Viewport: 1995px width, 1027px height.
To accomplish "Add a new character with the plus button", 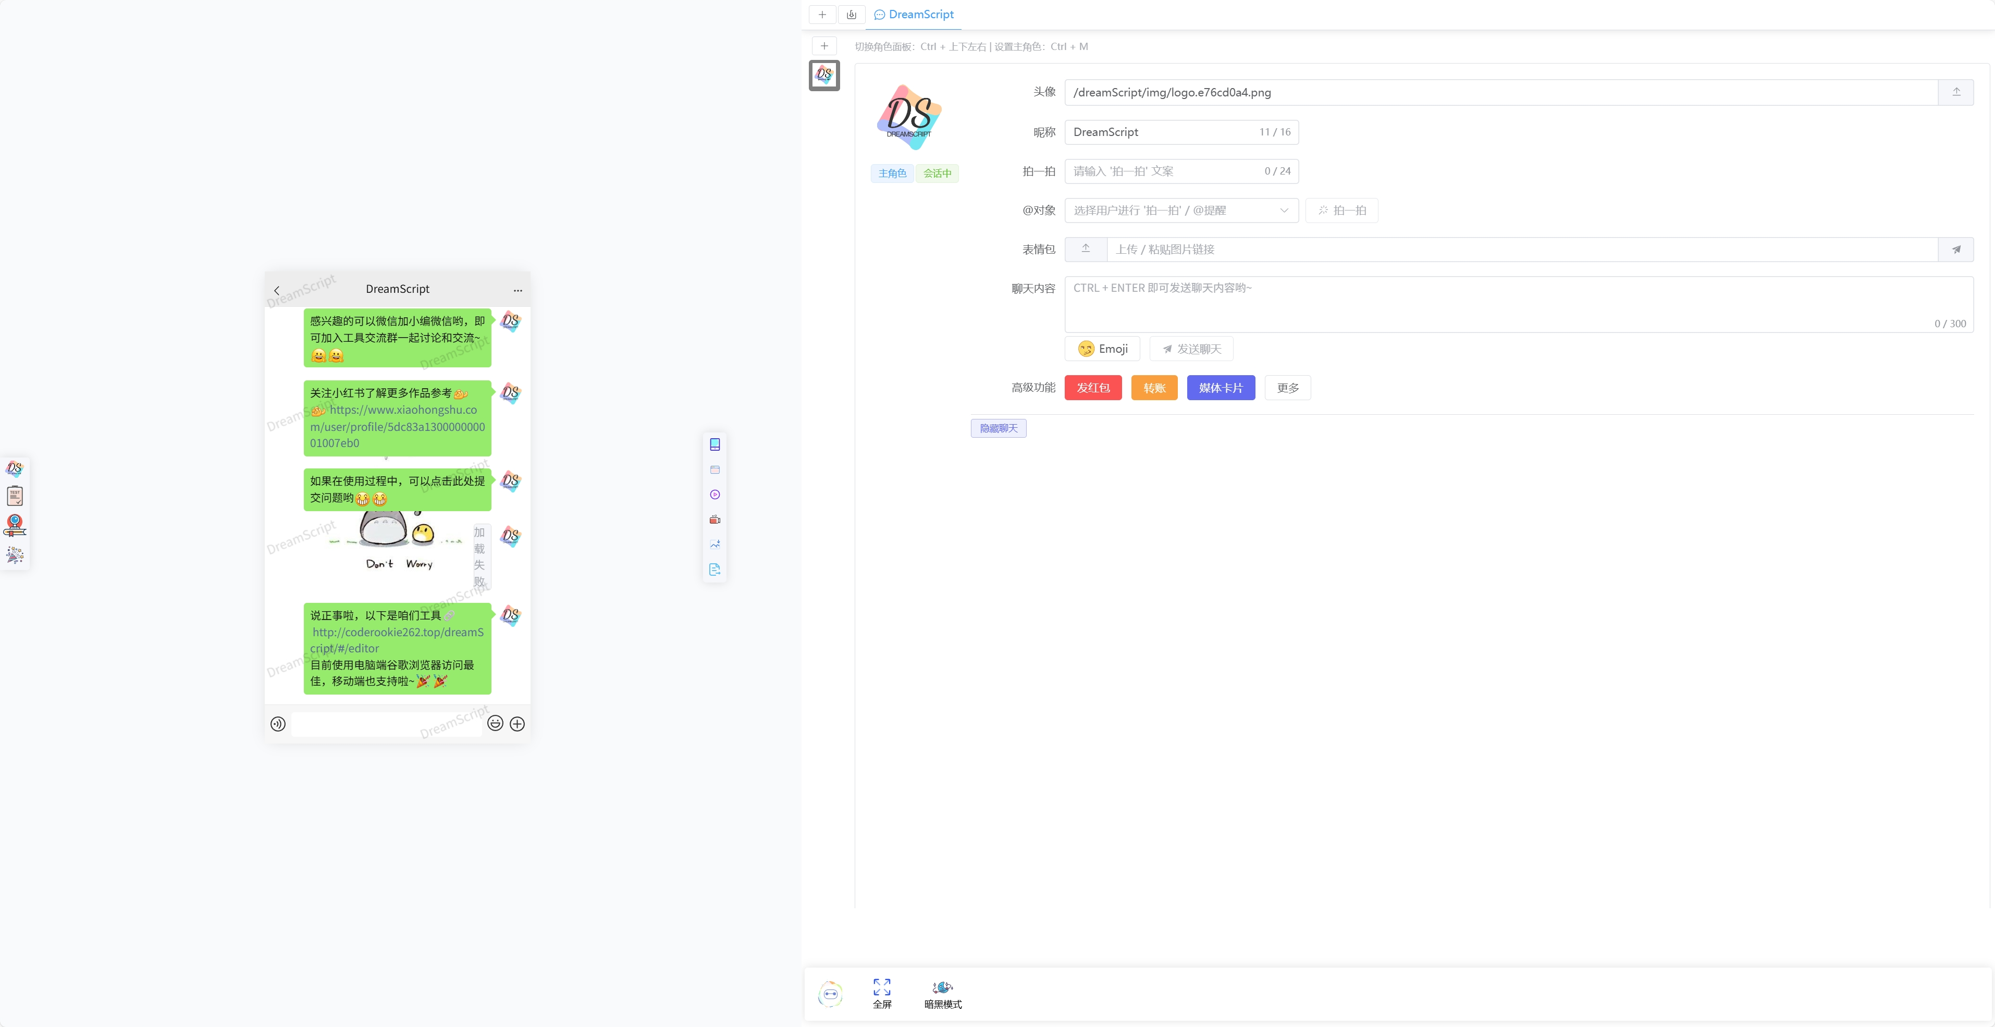I will click(824, 46).
